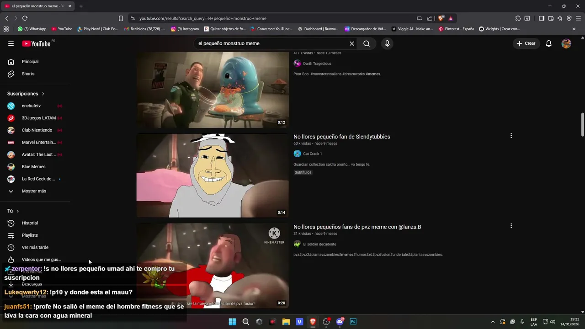Bookmark this page icon
585x329 pixels.
point(121,18)
